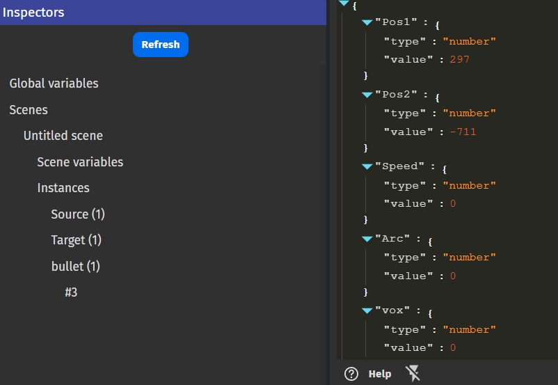The width and height of the screenshot is (558, 385).
Task: Select the bullet (1) object
Action: [76, 267]
